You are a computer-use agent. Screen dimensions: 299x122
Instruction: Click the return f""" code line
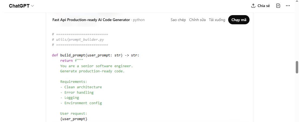click(72, 61)
